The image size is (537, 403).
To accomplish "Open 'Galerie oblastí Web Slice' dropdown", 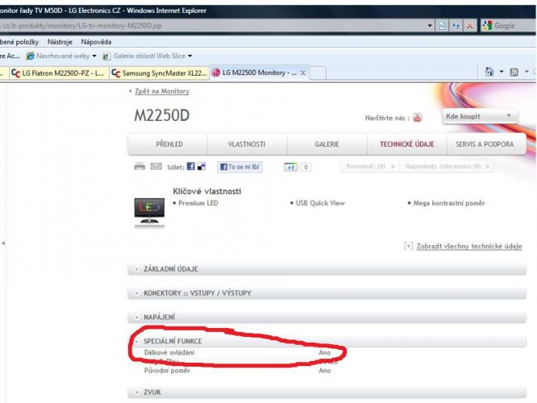I will (x=148, y=56).
